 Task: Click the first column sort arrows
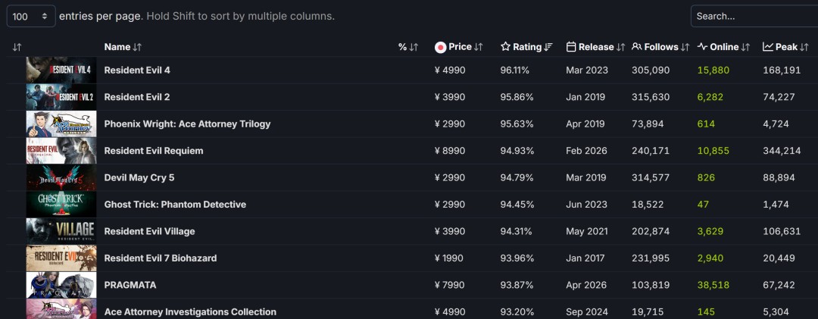click(17, 47)
